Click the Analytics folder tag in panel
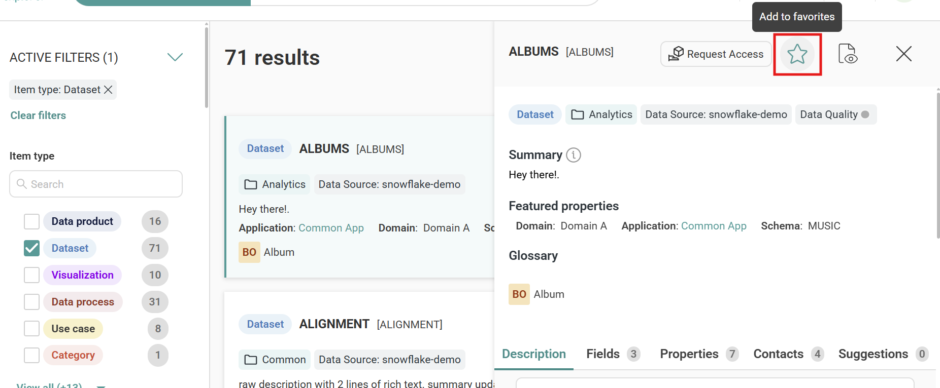 (x=601, y=114)
